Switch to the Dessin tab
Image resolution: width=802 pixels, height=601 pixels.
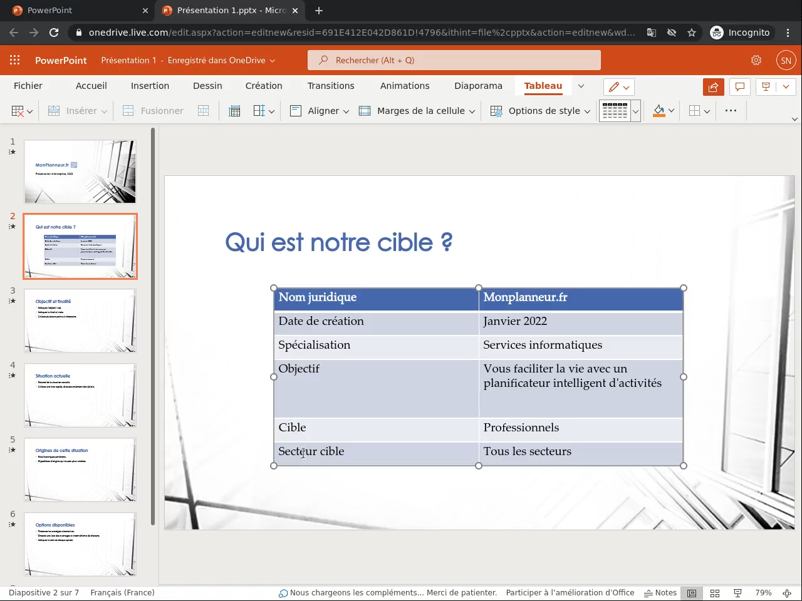pyautogui.click(x=207, y=86)
